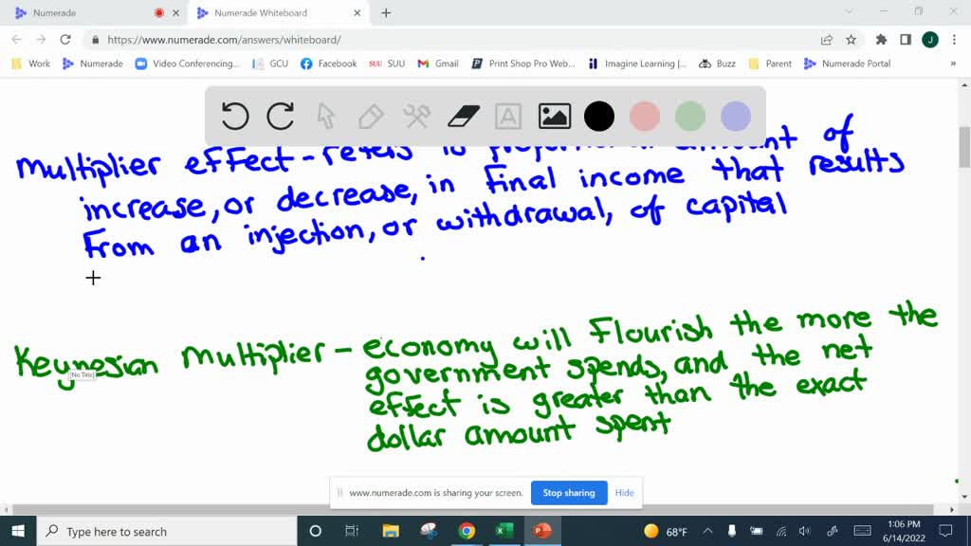971x546 pixels.
Task: Insert an image using the image icon
Action: pyautogui.click(x=554, y=116)
